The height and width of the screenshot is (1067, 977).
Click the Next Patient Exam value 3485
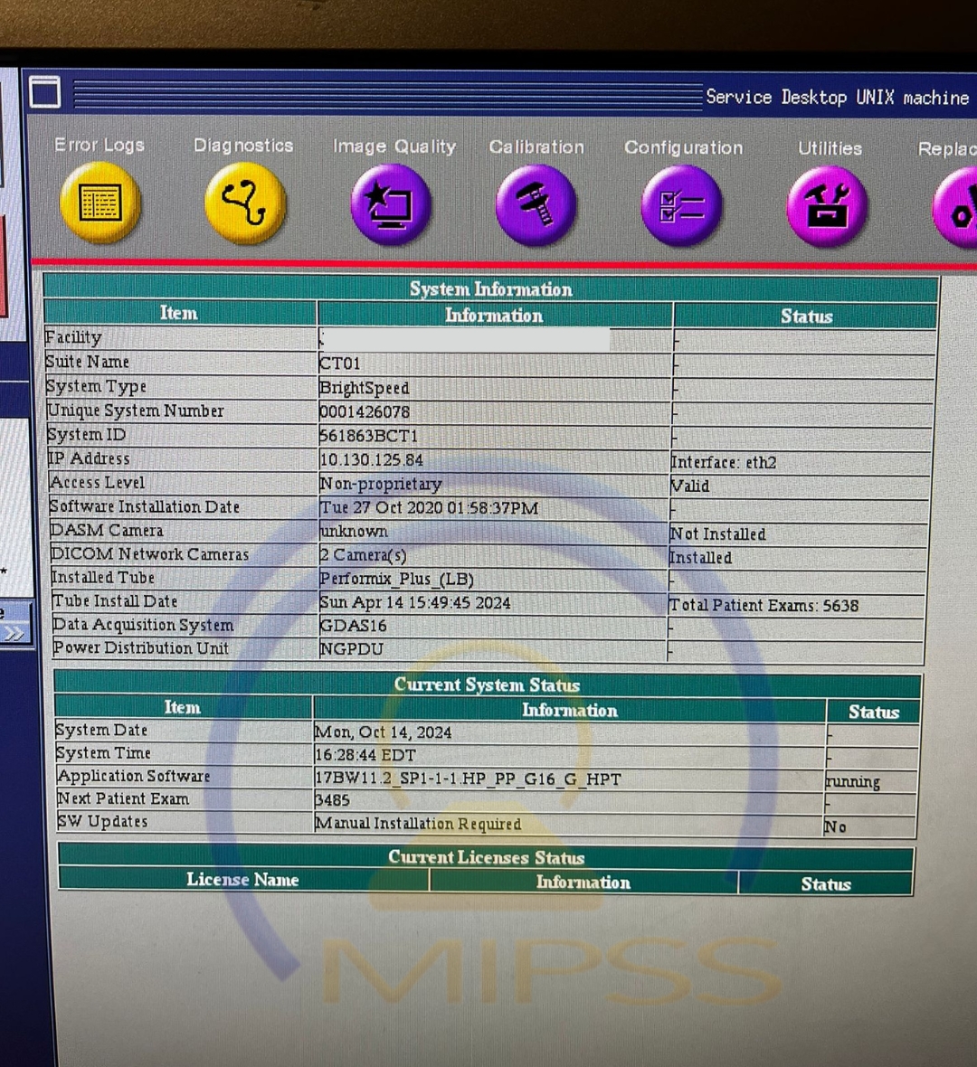pos(332,800)
